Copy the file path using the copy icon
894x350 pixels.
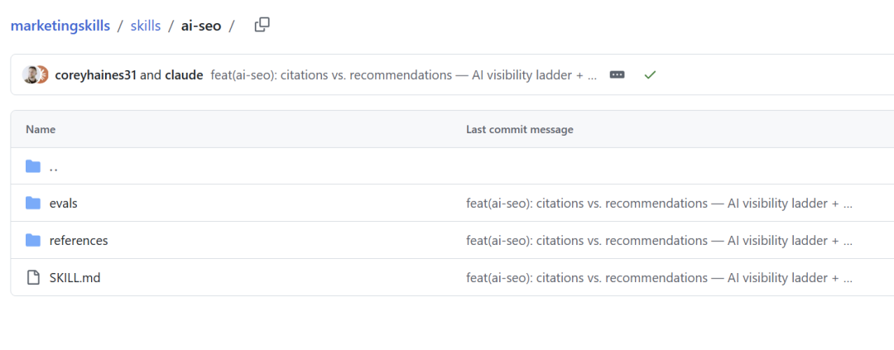(x=262, y=25)
